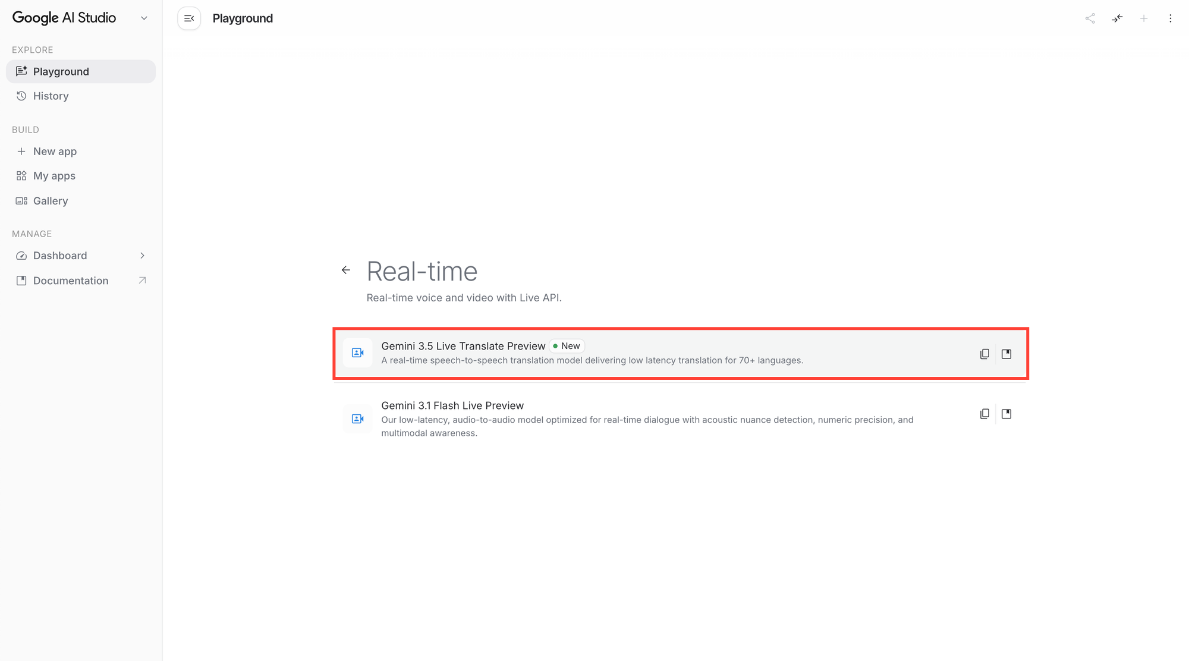Click the Playground title in header
This screenshot has width=1189, height=661.
[243, 18]
